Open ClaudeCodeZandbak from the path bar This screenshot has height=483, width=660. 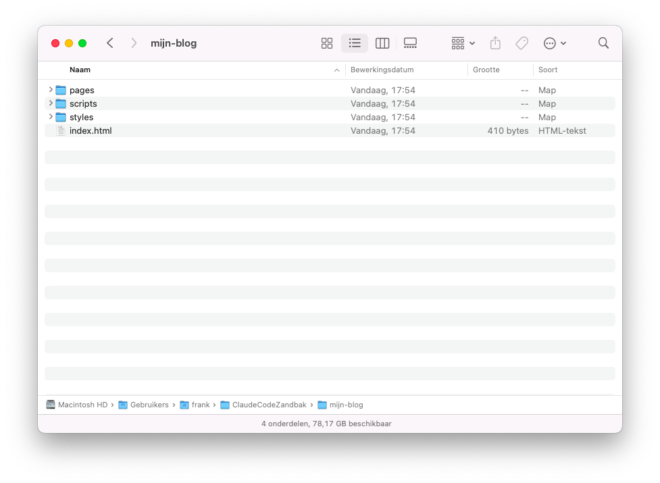[263, 405]
